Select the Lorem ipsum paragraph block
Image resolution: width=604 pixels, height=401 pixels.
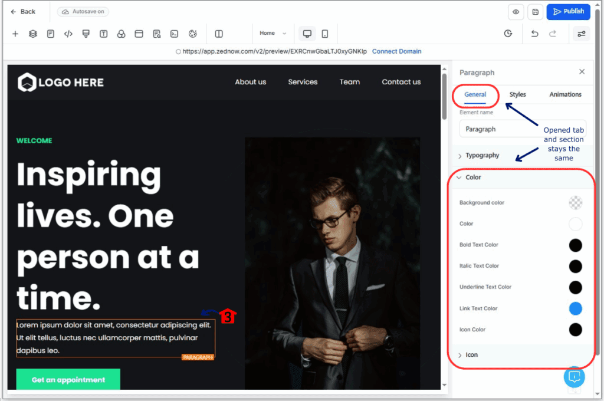[116, 338]
